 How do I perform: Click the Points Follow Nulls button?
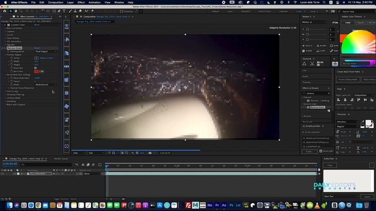[x=348, y=80]
